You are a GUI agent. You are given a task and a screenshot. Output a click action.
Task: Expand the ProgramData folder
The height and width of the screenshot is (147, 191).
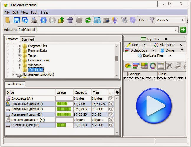19,51
